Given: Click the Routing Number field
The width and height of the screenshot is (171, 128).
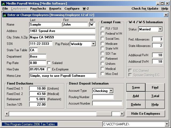Looking at the screenshot, I should tap(103, 97).
